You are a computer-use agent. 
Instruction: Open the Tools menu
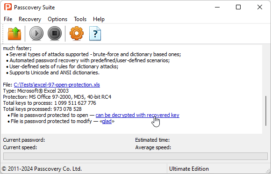click(80, 19)
